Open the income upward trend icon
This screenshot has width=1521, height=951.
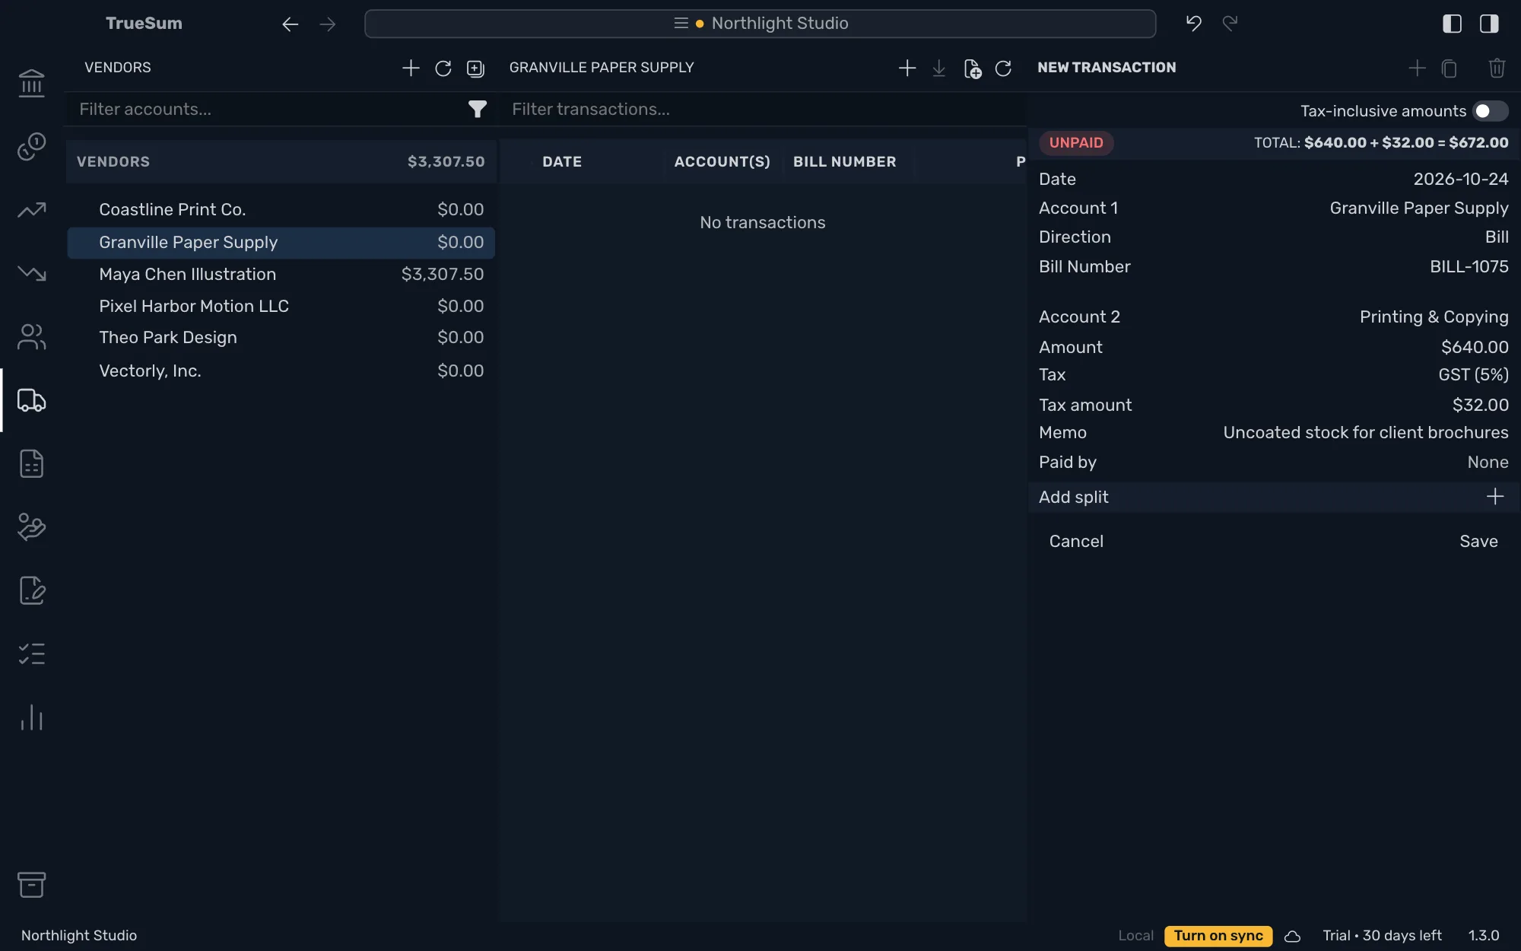(31, 210)
